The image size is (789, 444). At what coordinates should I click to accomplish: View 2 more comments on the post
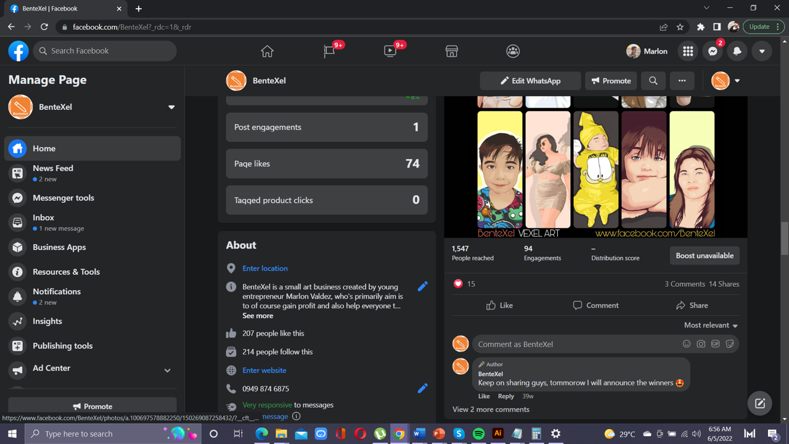coord(491,409)
